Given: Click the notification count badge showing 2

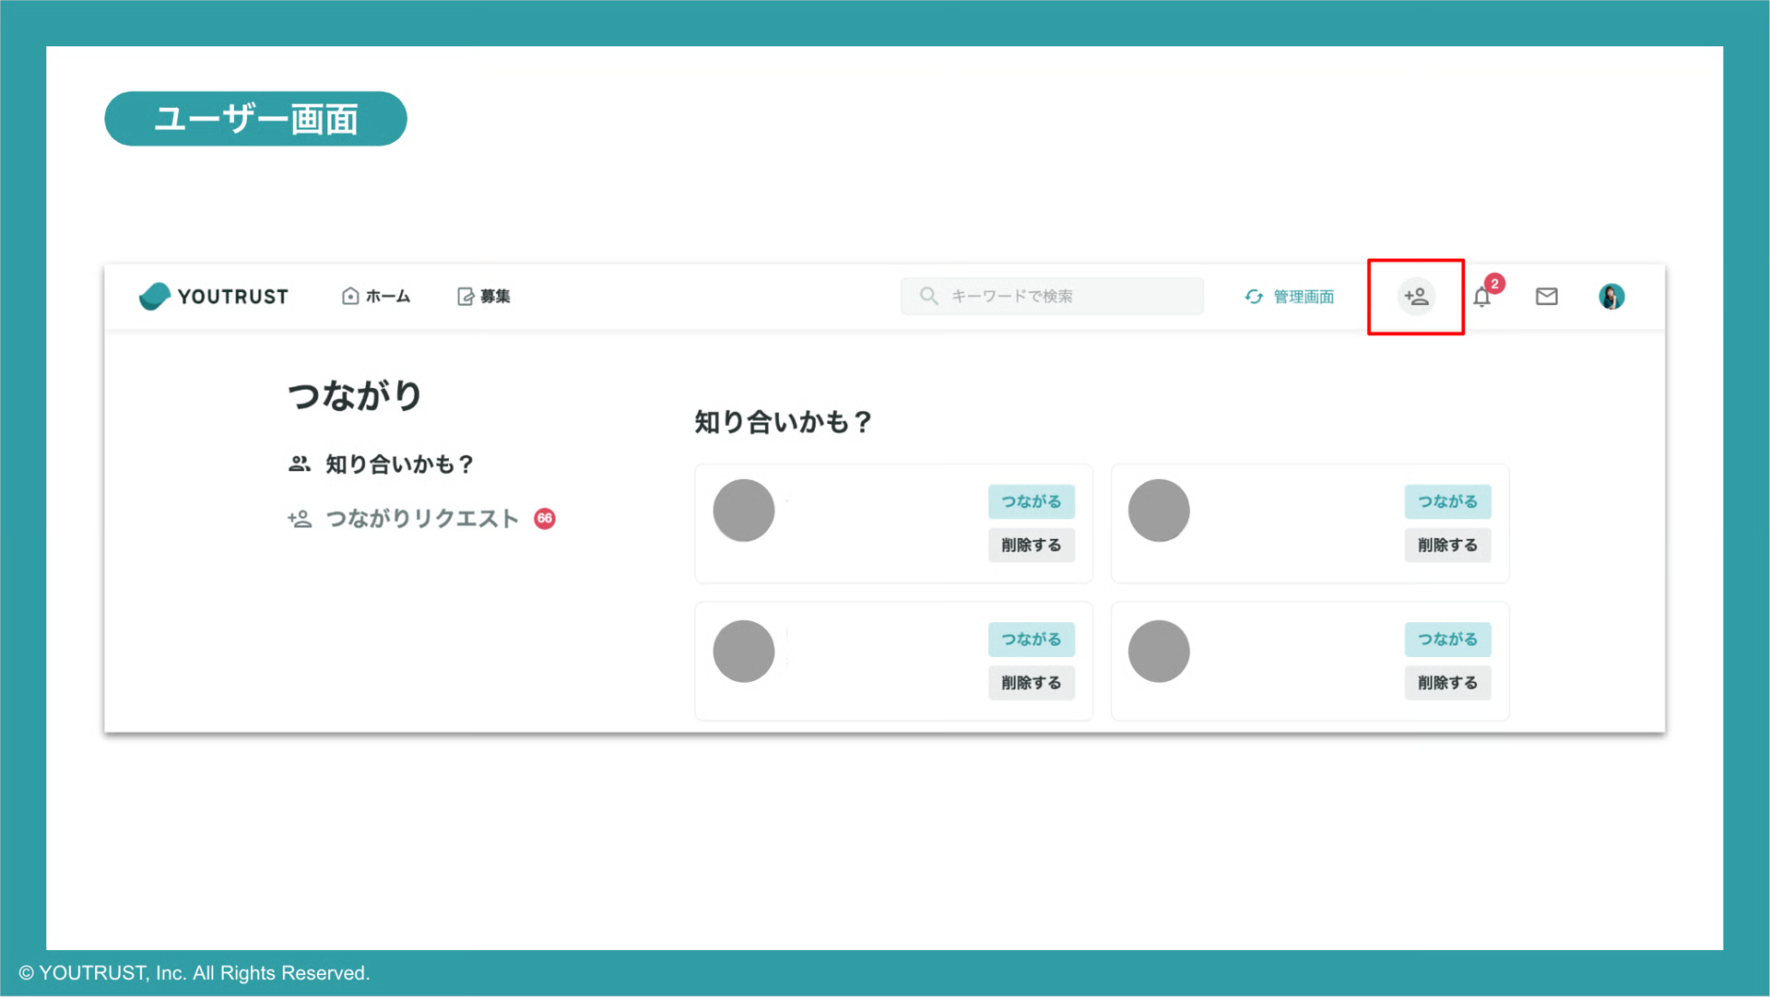Looking at the screenshot, I should 1495,283.
